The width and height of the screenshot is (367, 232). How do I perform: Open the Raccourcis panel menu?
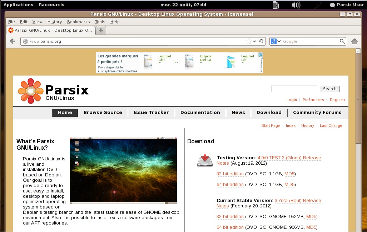point(51,5)
